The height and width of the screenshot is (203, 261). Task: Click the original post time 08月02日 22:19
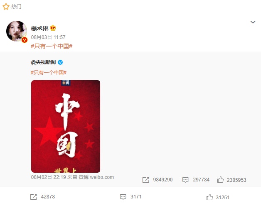tap(49, 177)
